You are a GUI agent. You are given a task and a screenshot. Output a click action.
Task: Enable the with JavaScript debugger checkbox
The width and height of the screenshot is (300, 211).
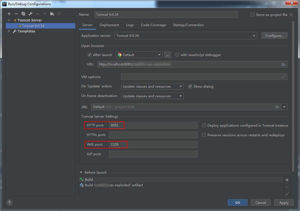(177, 55)
